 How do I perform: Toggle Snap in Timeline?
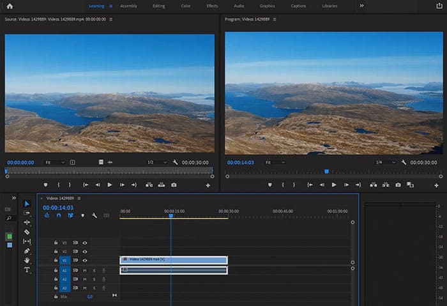[x=59, y=215]
